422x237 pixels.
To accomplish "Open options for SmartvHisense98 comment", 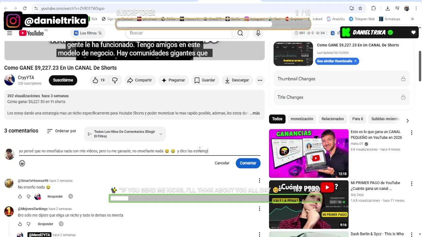I will click(x=259, y=180).
